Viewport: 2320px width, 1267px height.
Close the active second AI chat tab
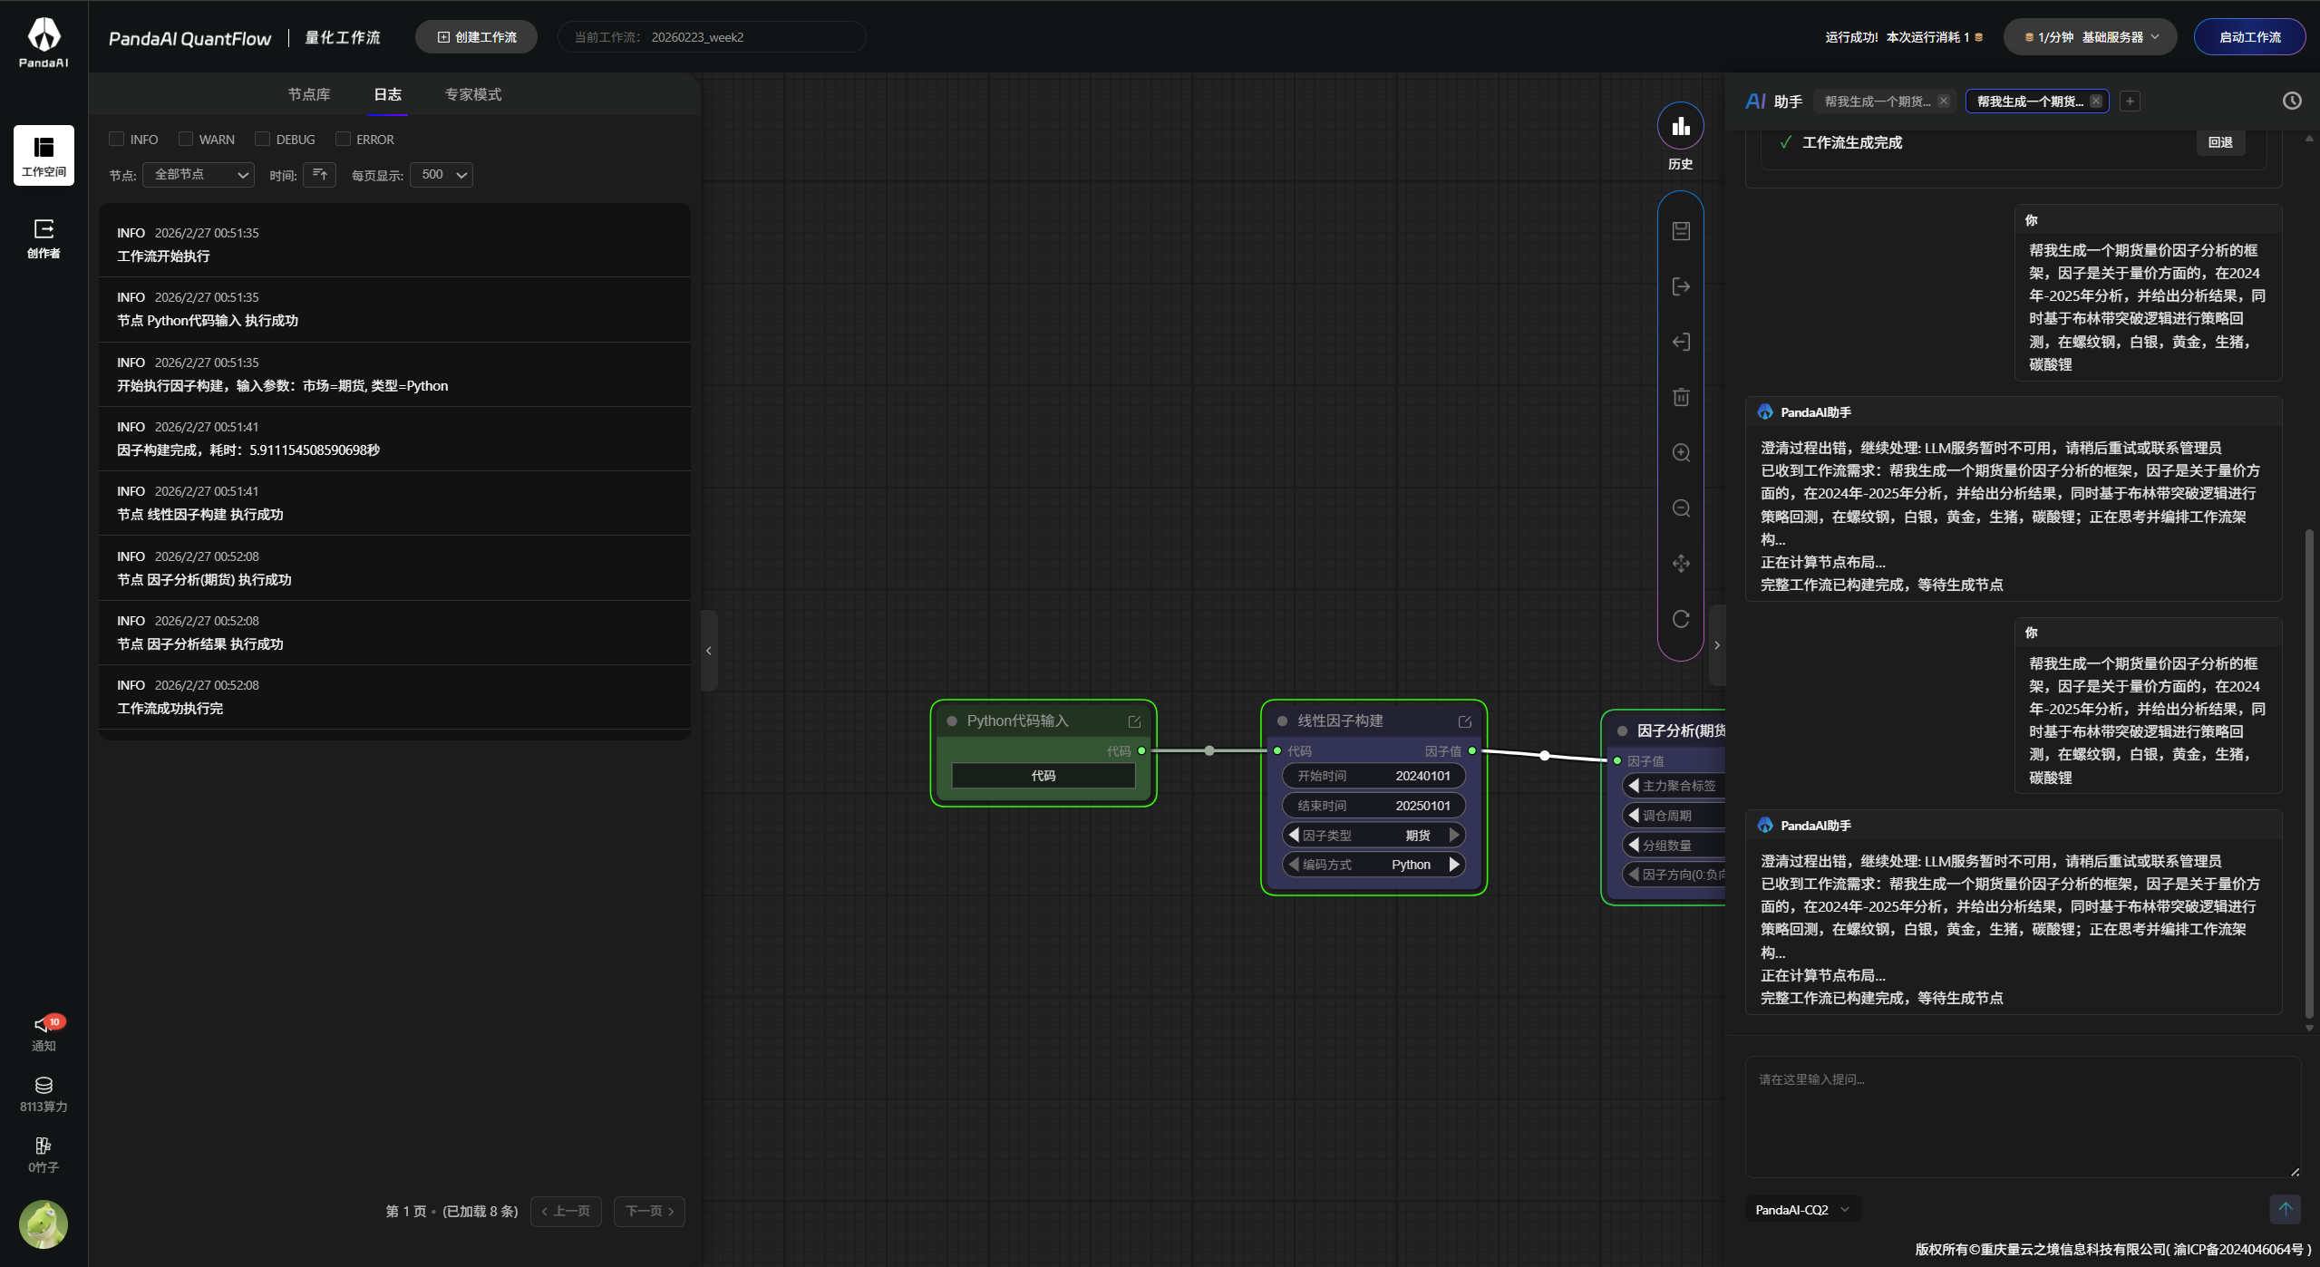pos(2096,102)
